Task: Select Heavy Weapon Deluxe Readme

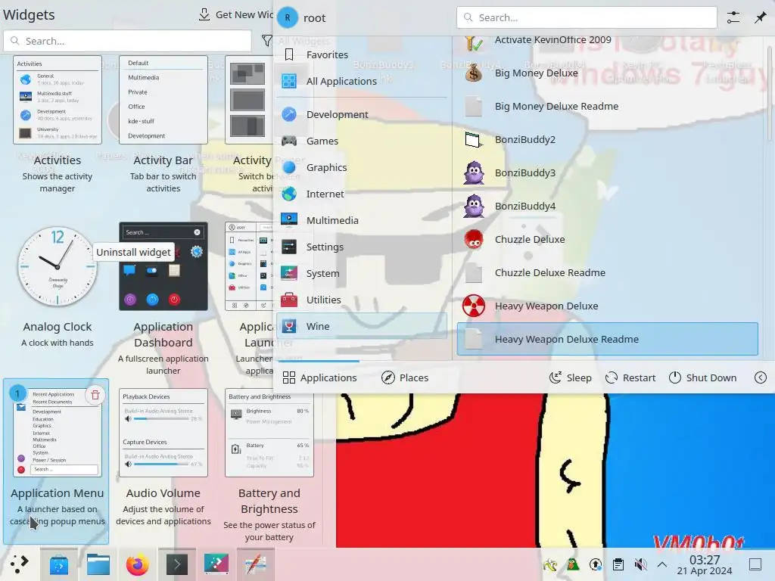Action: [607, 340]
